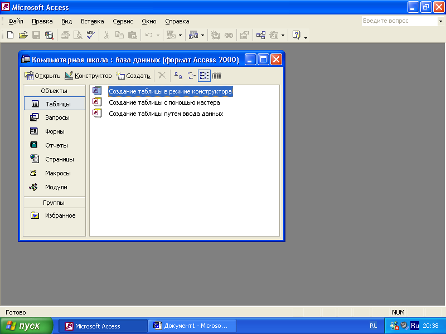
Task: Click the пуск Start button
Action: pos(26,326)
